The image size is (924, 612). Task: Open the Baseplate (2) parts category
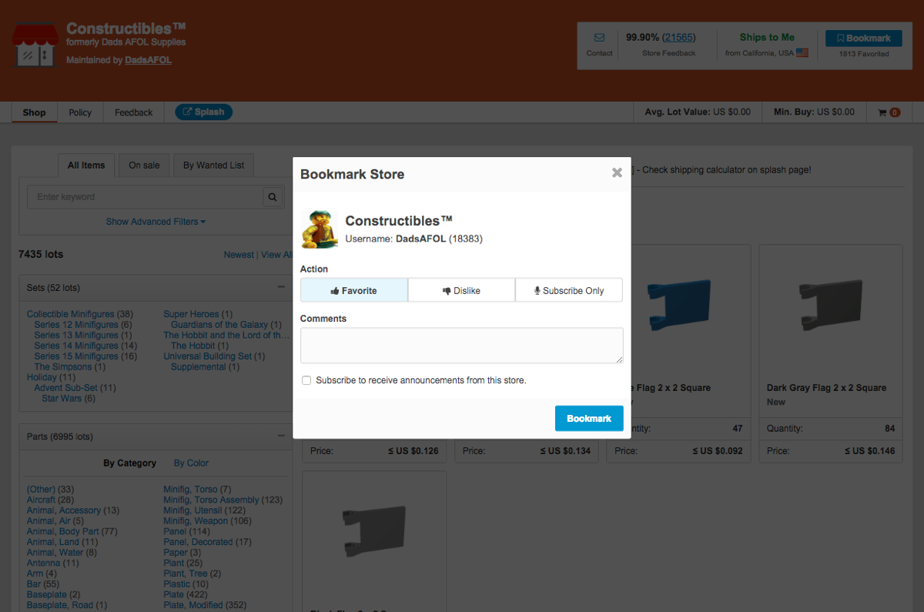pos(47,595)
